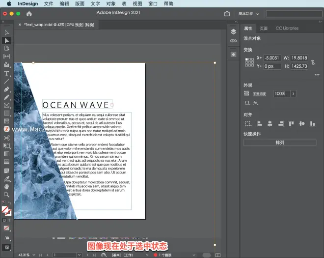Screen dimensions: 324x258
Task: Collapse the icon panel dock
Action: 236,22
